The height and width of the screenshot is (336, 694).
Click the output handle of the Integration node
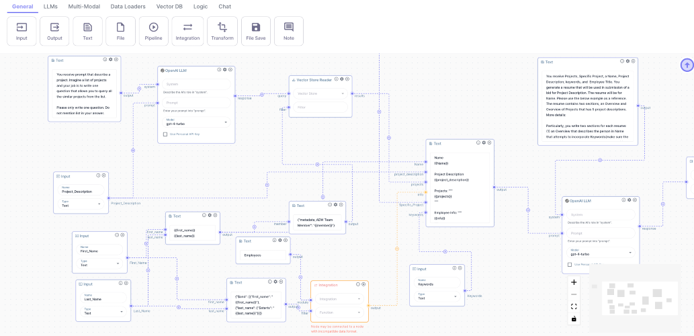tap(369, 306)
